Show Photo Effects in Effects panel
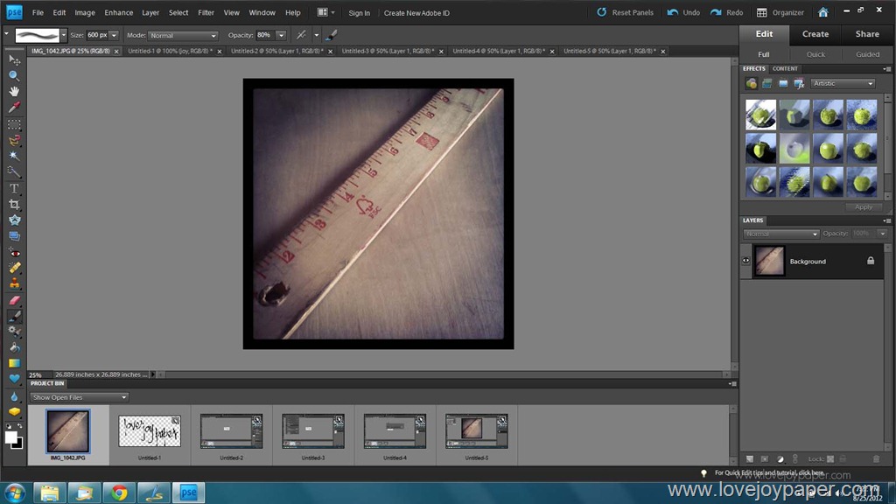 (x=783, y=84)
